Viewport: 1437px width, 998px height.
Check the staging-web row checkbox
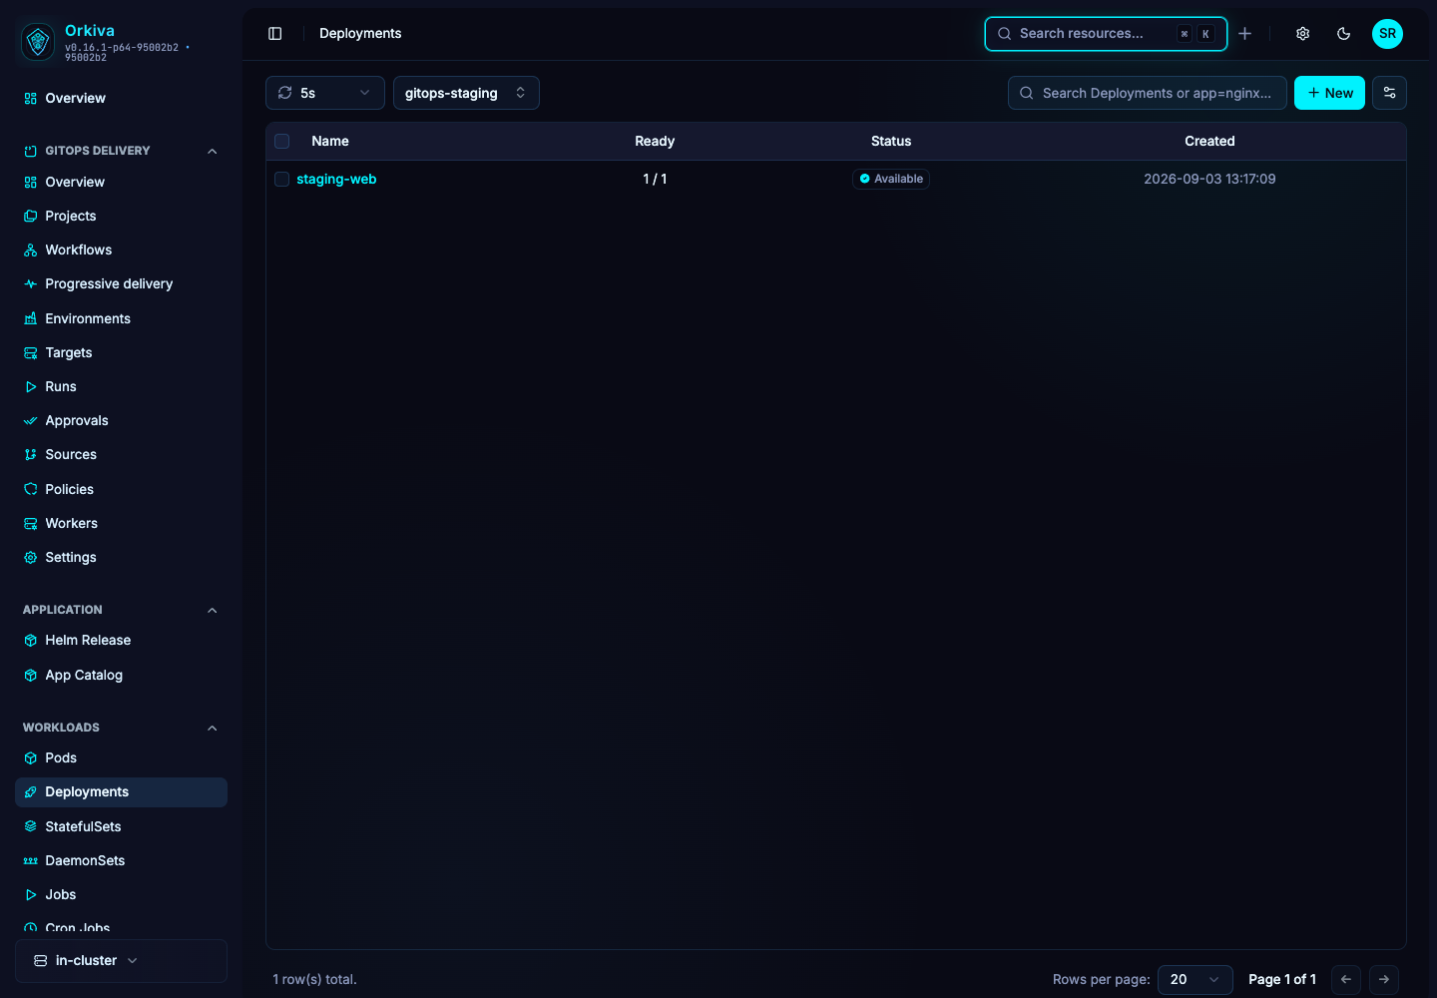282,180
